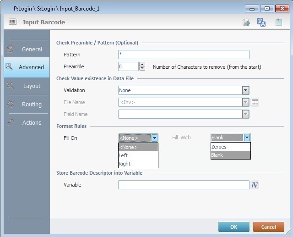This screenshot has height=237, width=293.
Task: Click into the Pattern text field
Action: (183, 55)
